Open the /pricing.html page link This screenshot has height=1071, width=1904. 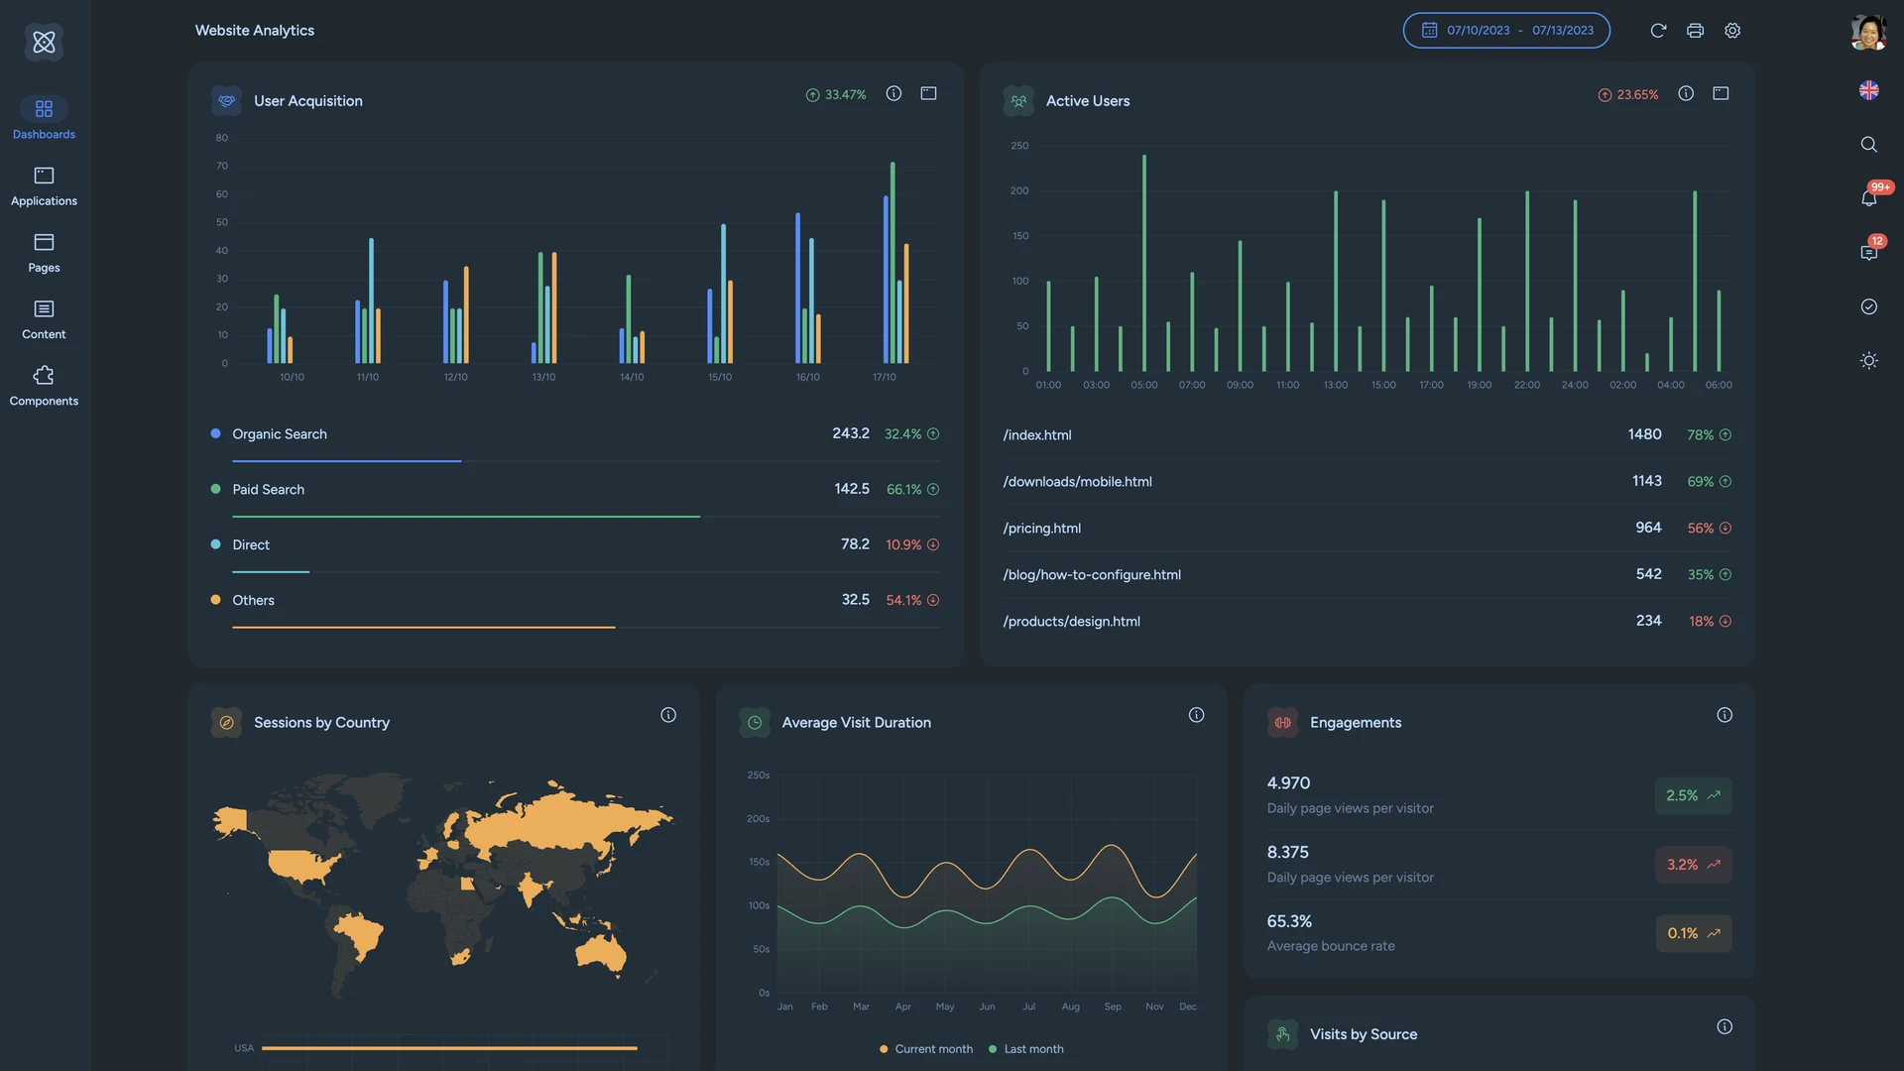pyautogui.click(x=1041, y=529)
